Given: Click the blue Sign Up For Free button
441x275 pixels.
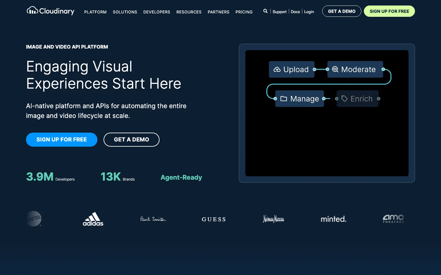Looking at the screenshot, I should click(62, 140).
